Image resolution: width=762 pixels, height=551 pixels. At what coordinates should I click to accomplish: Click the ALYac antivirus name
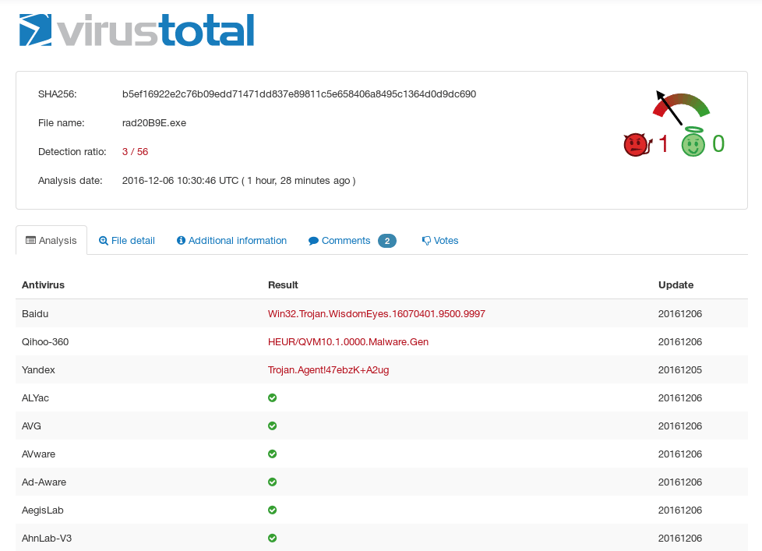point(36,398)
